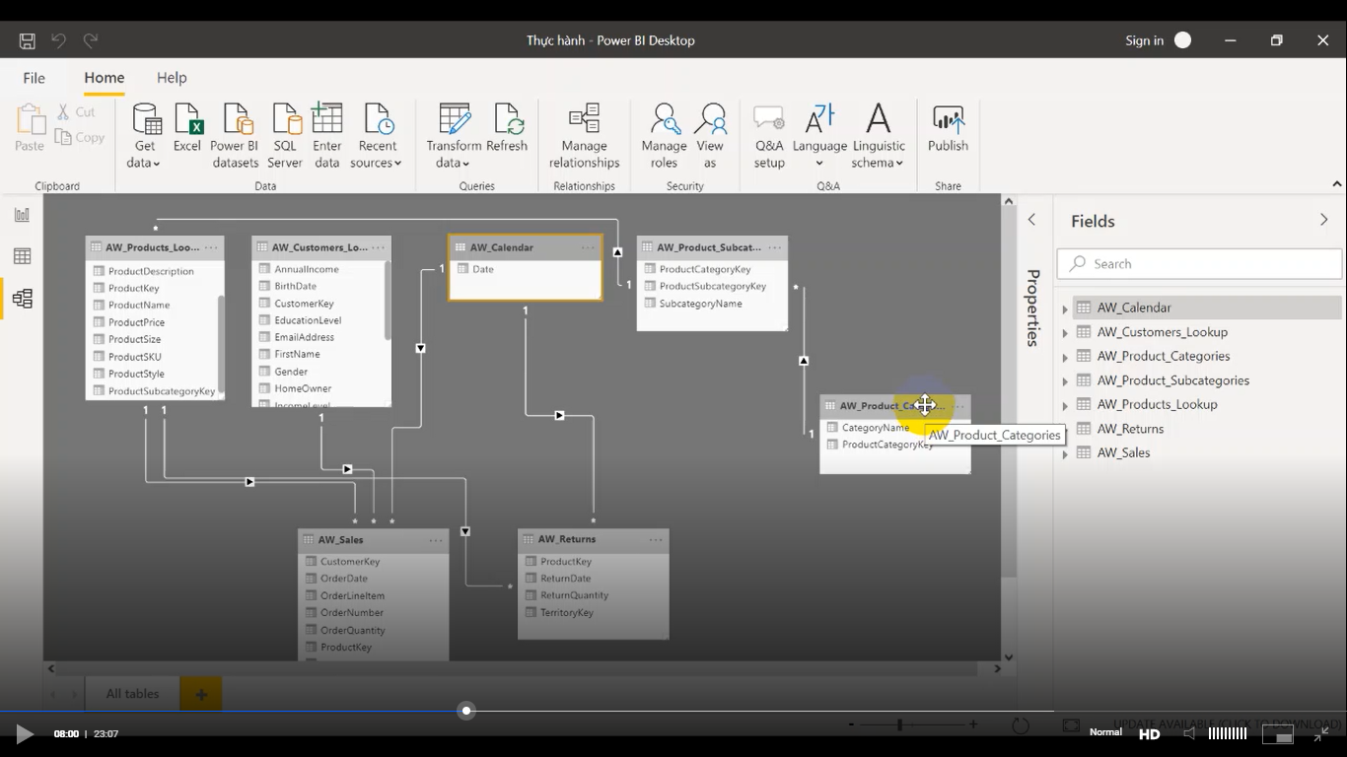This screenshot has height=757, width=1347.
Task: Click SubcategoryName field in subcategories table
Action: coord(700,304)
